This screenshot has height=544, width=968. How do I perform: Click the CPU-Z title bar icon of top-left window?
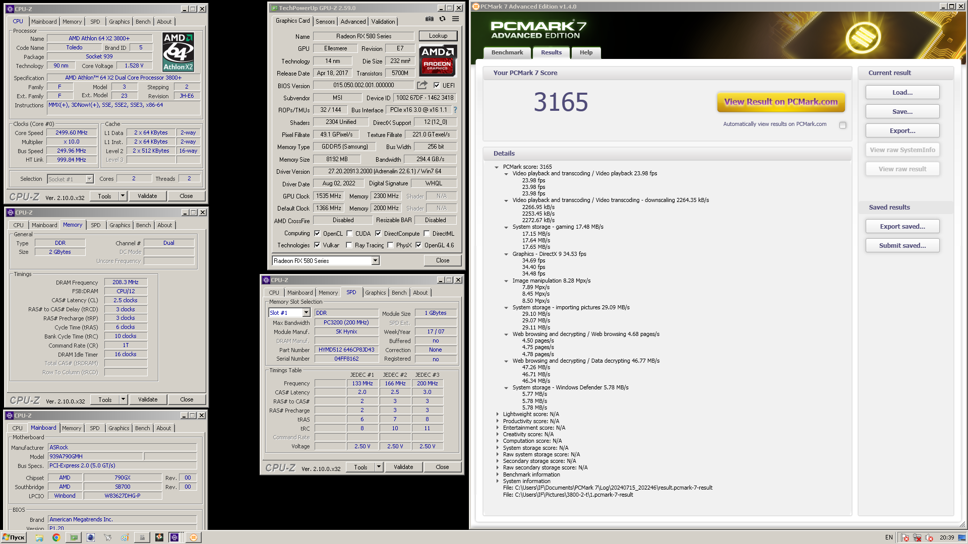pyautogui.click(x=10, y=9)
